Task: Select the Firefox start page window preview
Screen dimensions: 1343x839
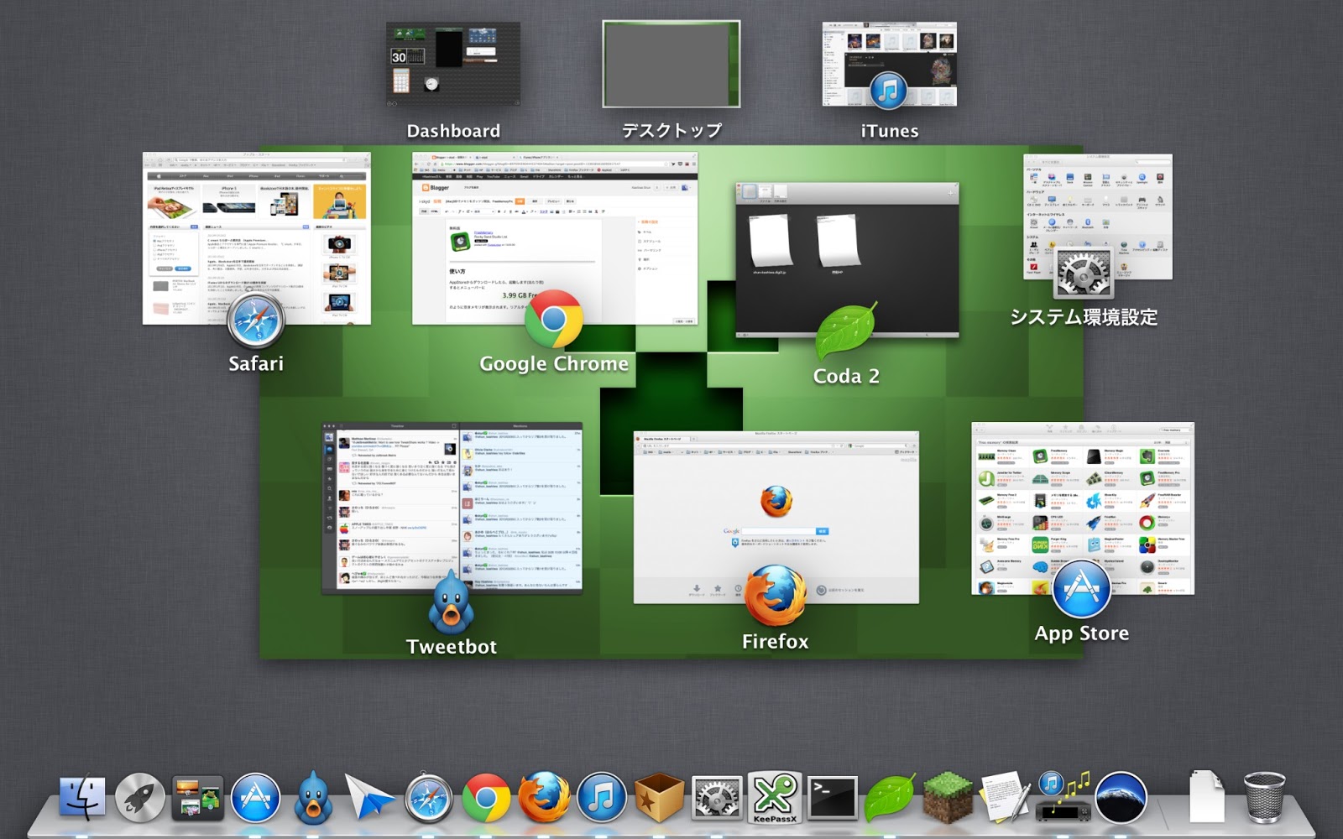Action: (x=776, y=518)
